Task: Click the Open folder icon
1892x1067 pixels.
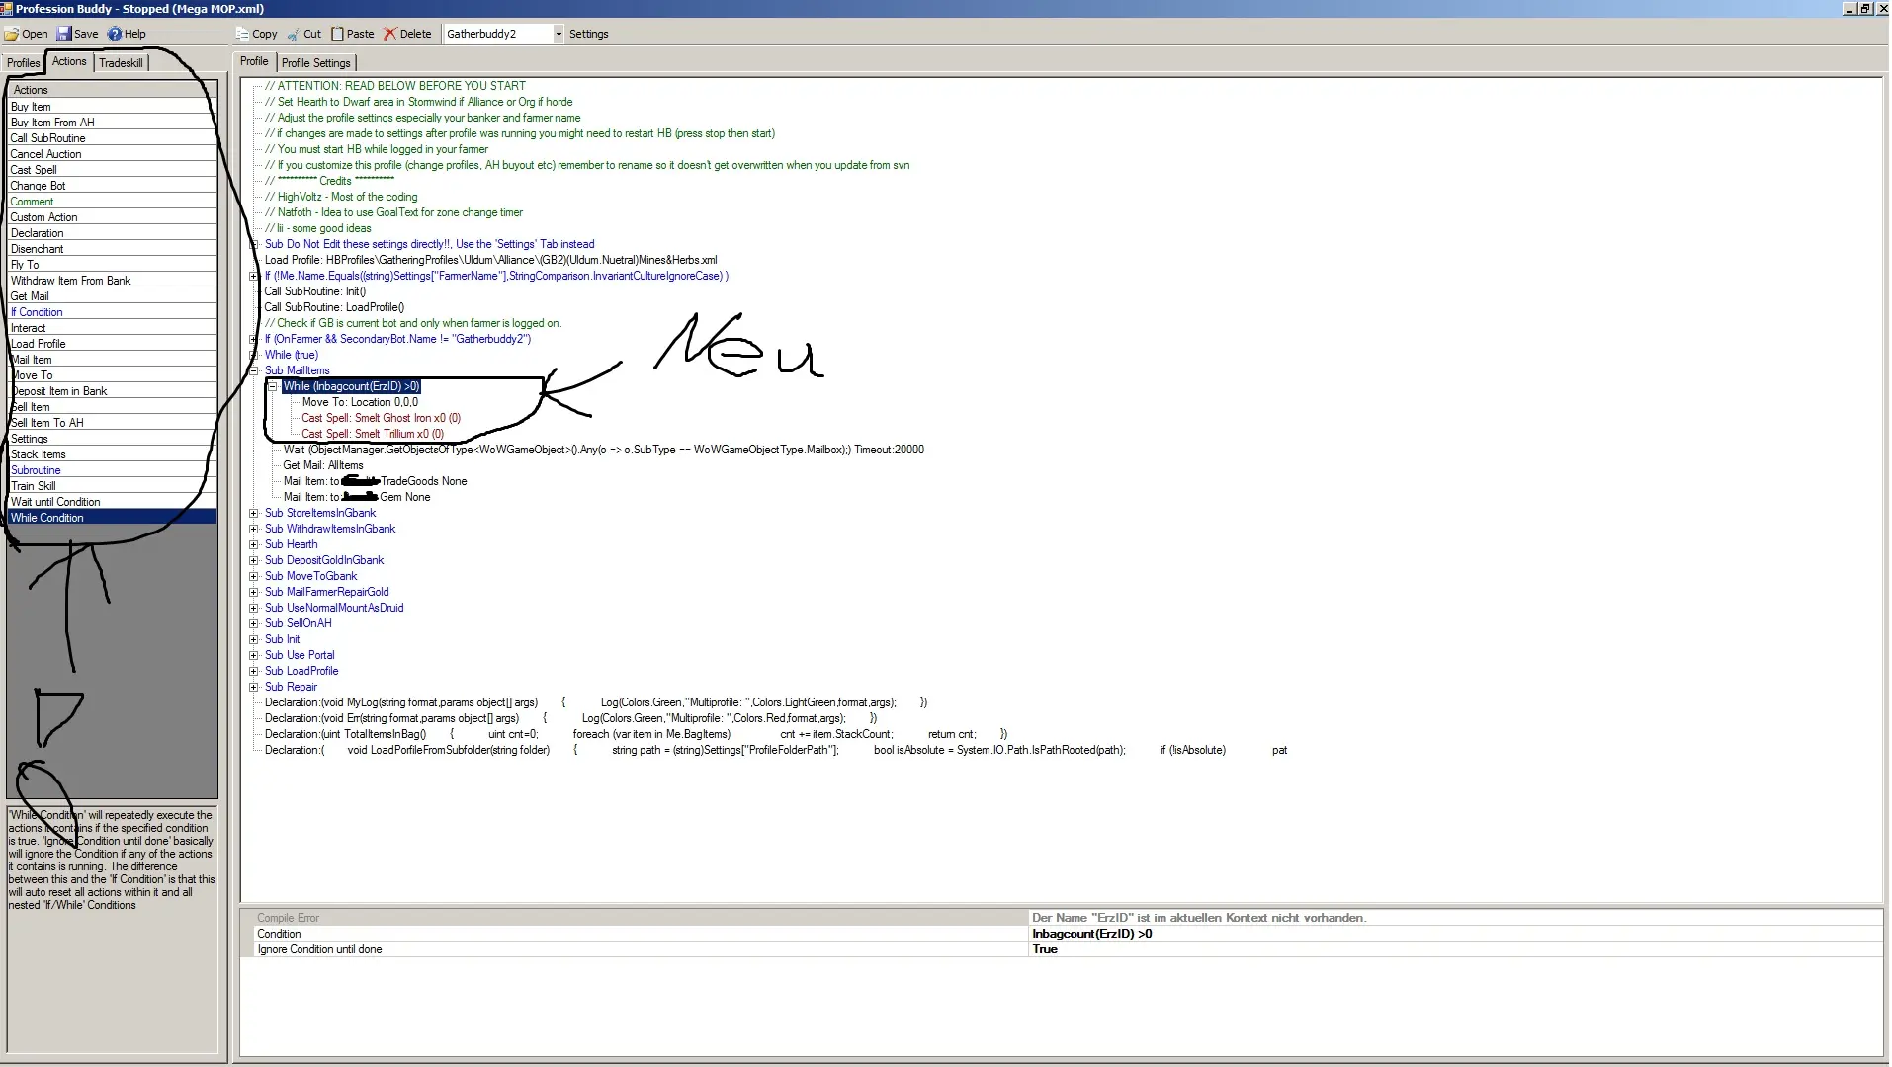Action: tap(12, 34)
